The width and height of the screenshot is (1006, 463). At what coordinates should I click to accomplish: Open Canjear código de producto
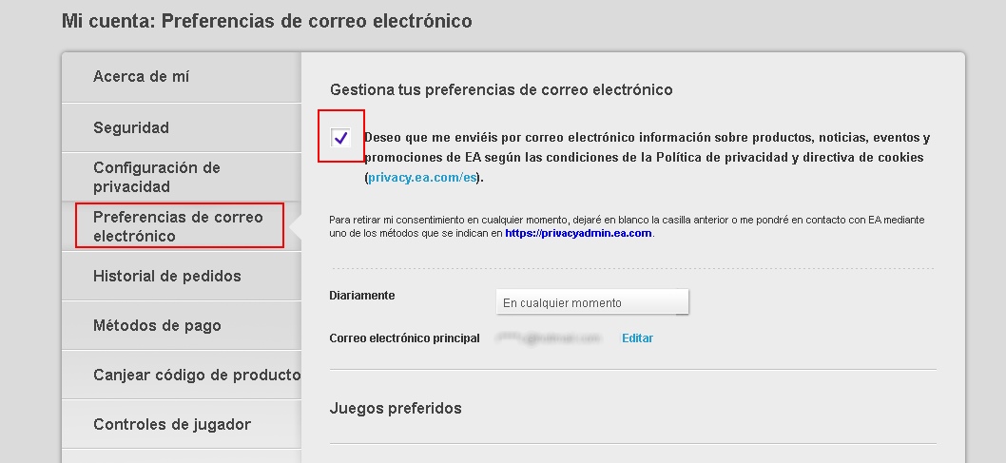[x=197, y=375]
